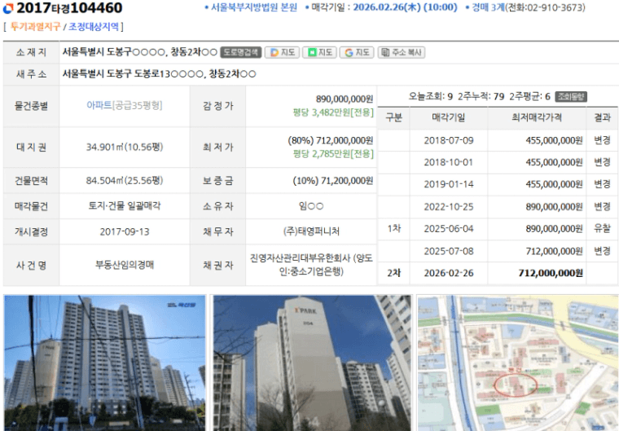Click owner name 임○○
619x431 pixels.
[311, 206]
